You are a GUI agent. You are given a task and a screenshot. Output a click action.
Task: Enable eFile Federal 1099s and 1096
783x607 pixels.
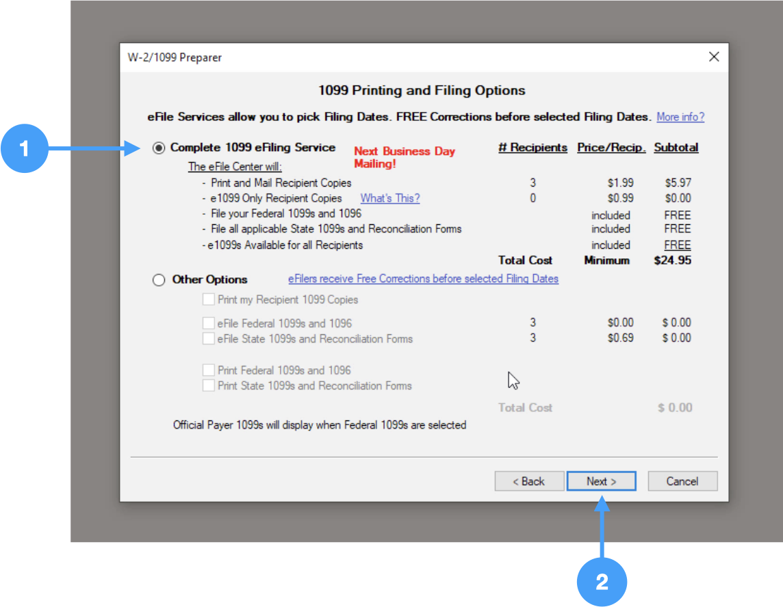pyautogui.click(x=209, y=323)
